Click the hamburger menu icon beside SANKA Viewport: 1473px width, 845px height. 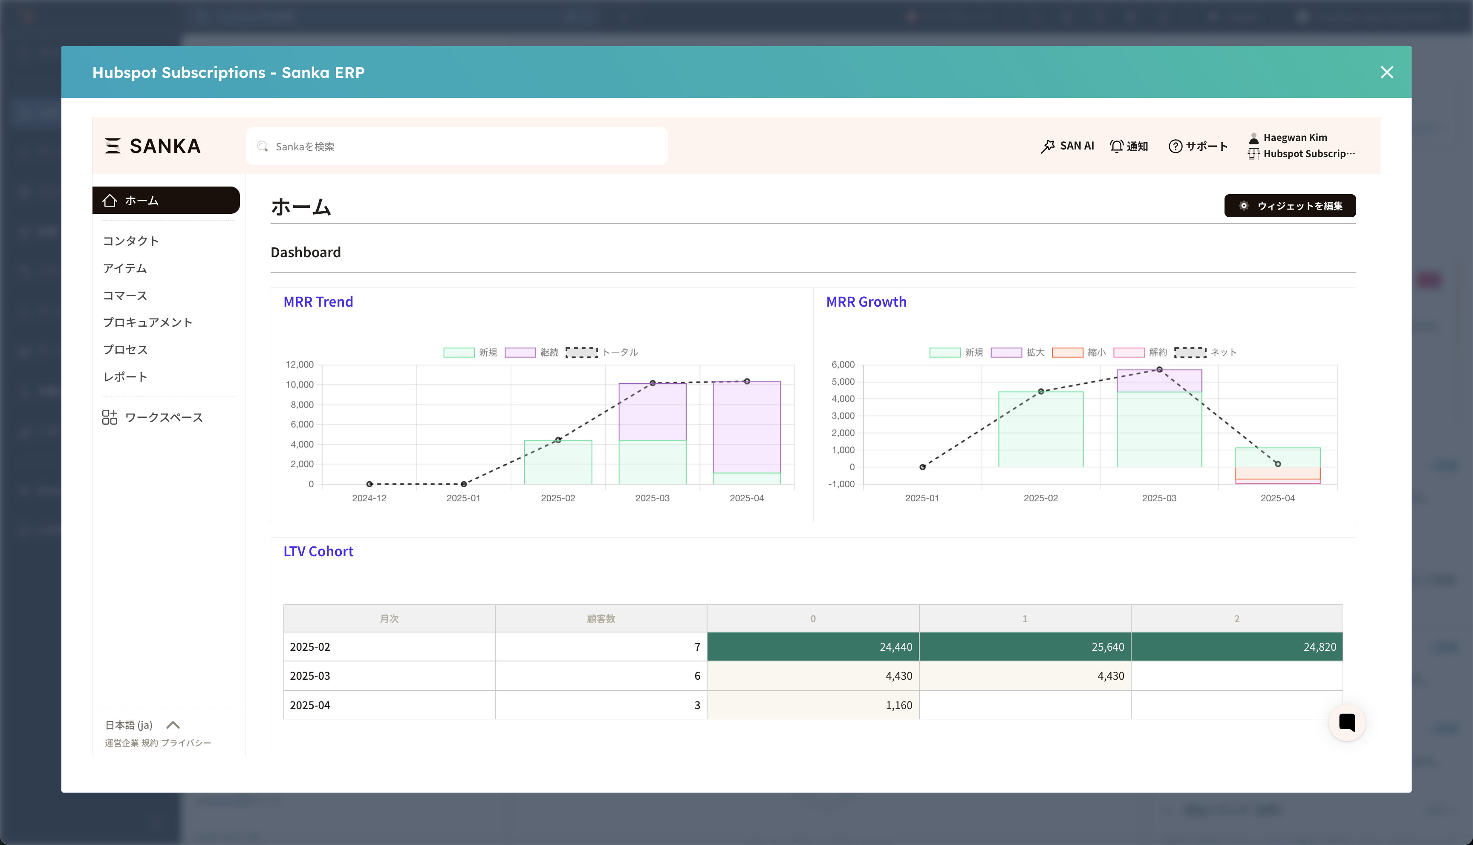click(113, 146)
